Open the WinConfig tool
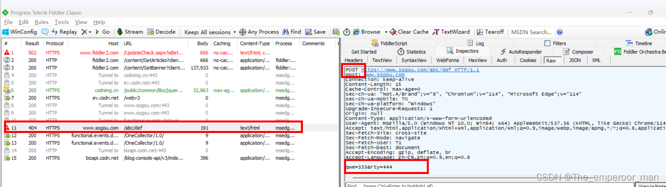 coord(20,31)
